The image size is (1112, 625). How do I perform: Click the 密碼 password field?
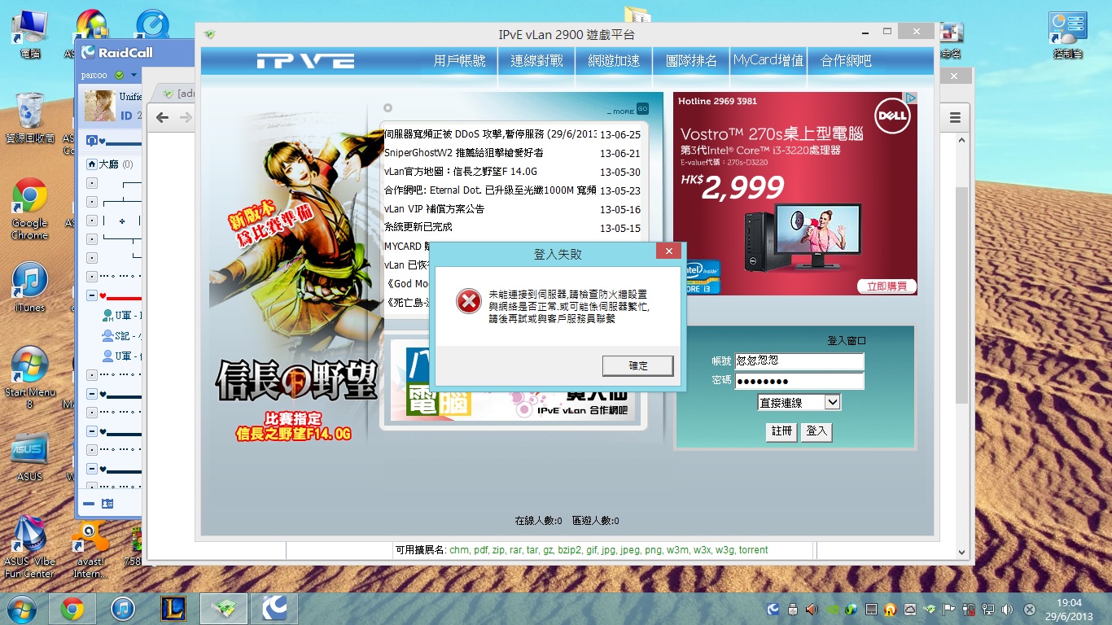tap(799, 382)
